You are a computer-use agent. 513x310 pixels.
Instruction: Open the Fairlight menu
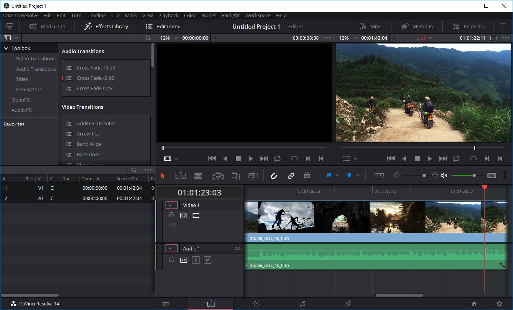[231, 16]
